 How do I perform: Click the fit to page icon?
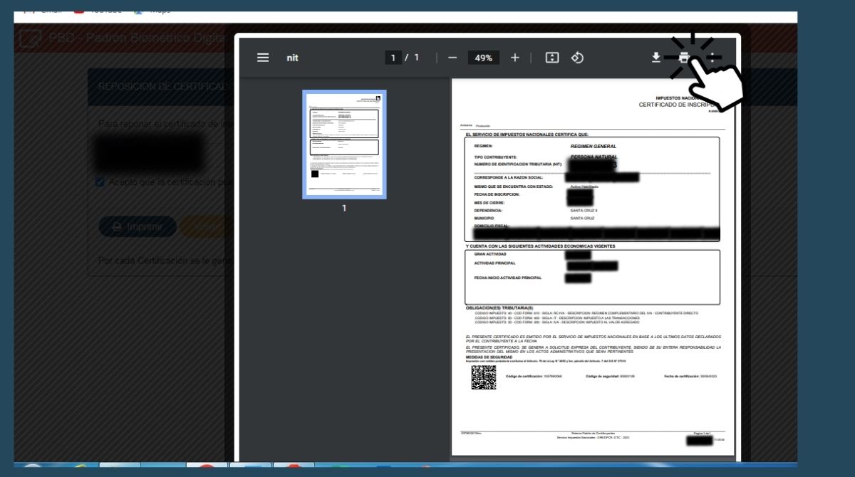[x=551, y=58]
